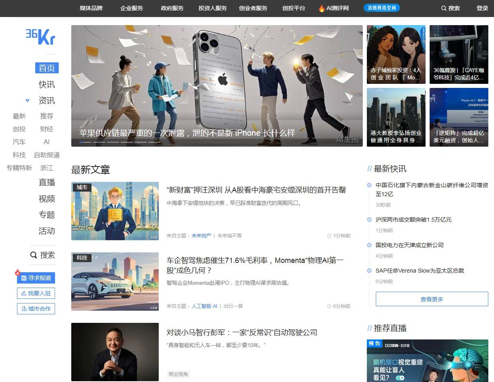
Task: Open the 赤子城独家投资 thumbnail card
Action: point(396,54)
